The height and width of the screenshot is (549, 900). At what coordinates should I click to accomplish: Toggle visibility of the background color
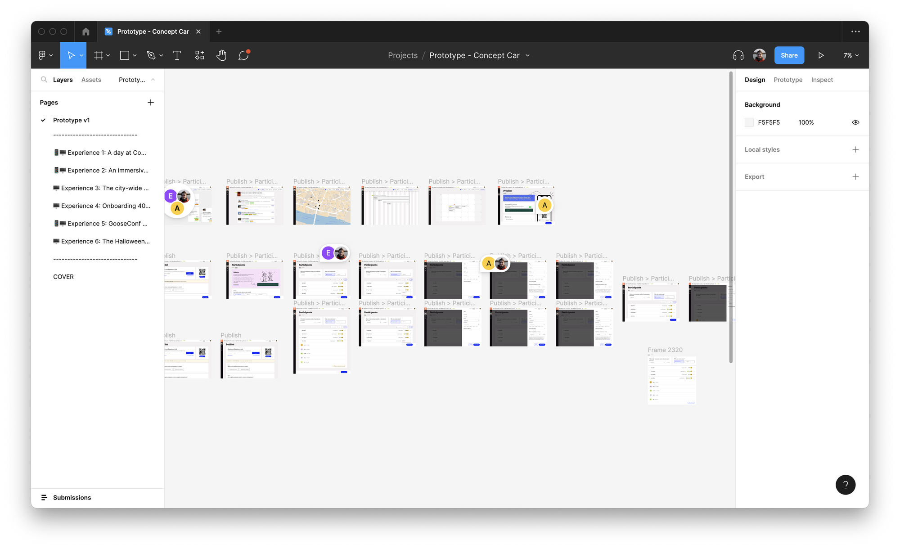(855, 122)
